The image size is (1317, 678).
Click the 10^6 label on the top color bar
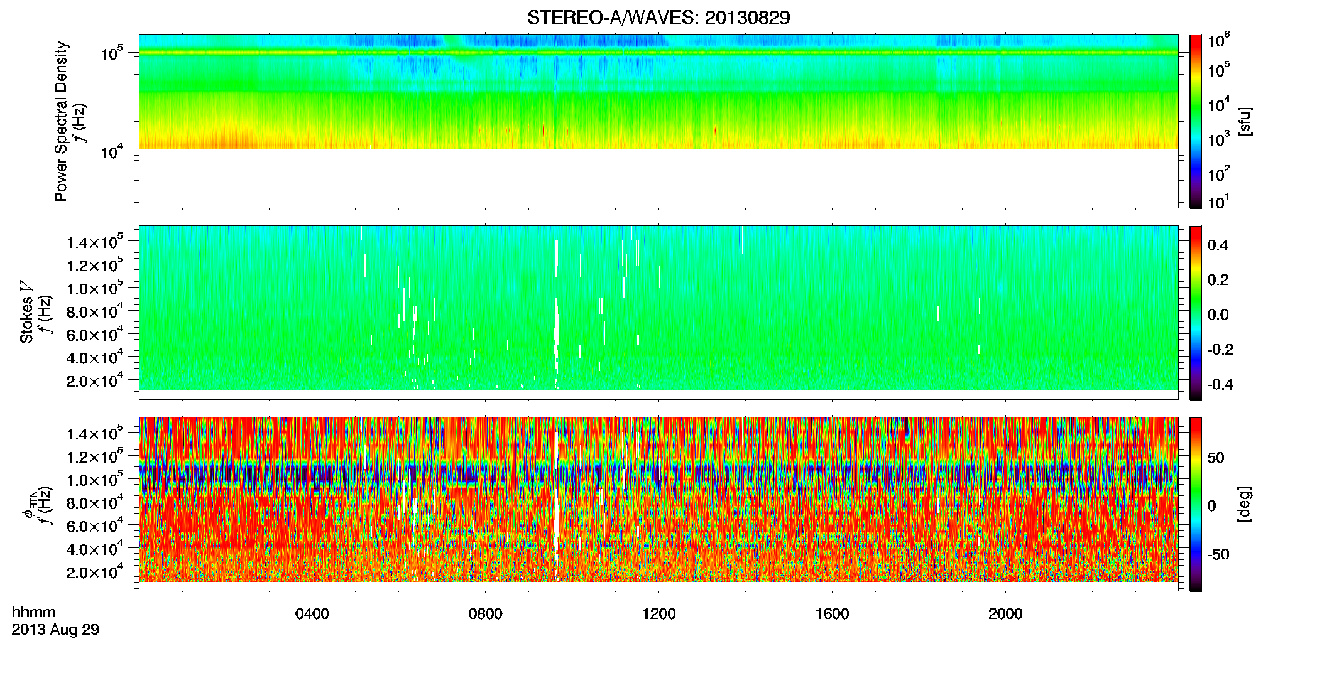[1218, 41]
